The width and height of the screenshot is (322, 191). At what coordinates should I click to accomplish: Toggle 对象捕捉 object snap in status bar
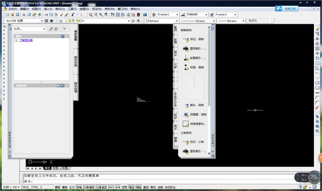coord(89,187)
